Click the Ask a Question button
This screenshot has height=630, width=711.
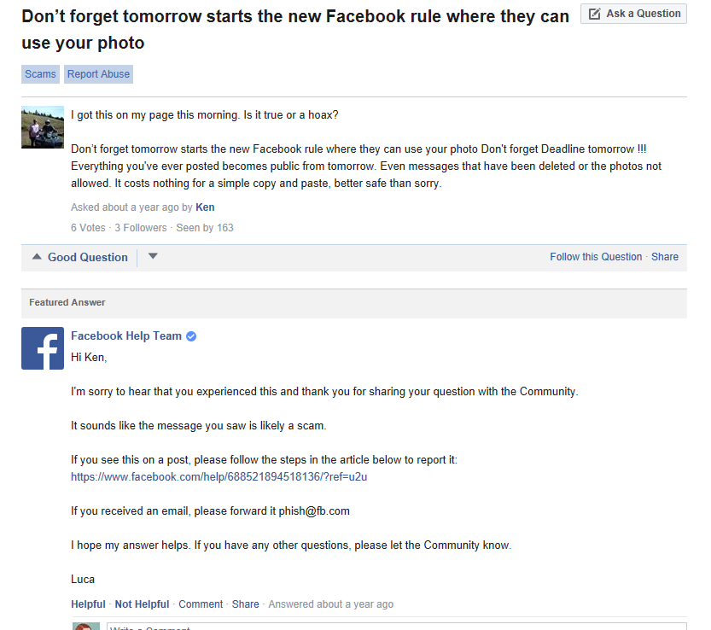click(633, 14)
